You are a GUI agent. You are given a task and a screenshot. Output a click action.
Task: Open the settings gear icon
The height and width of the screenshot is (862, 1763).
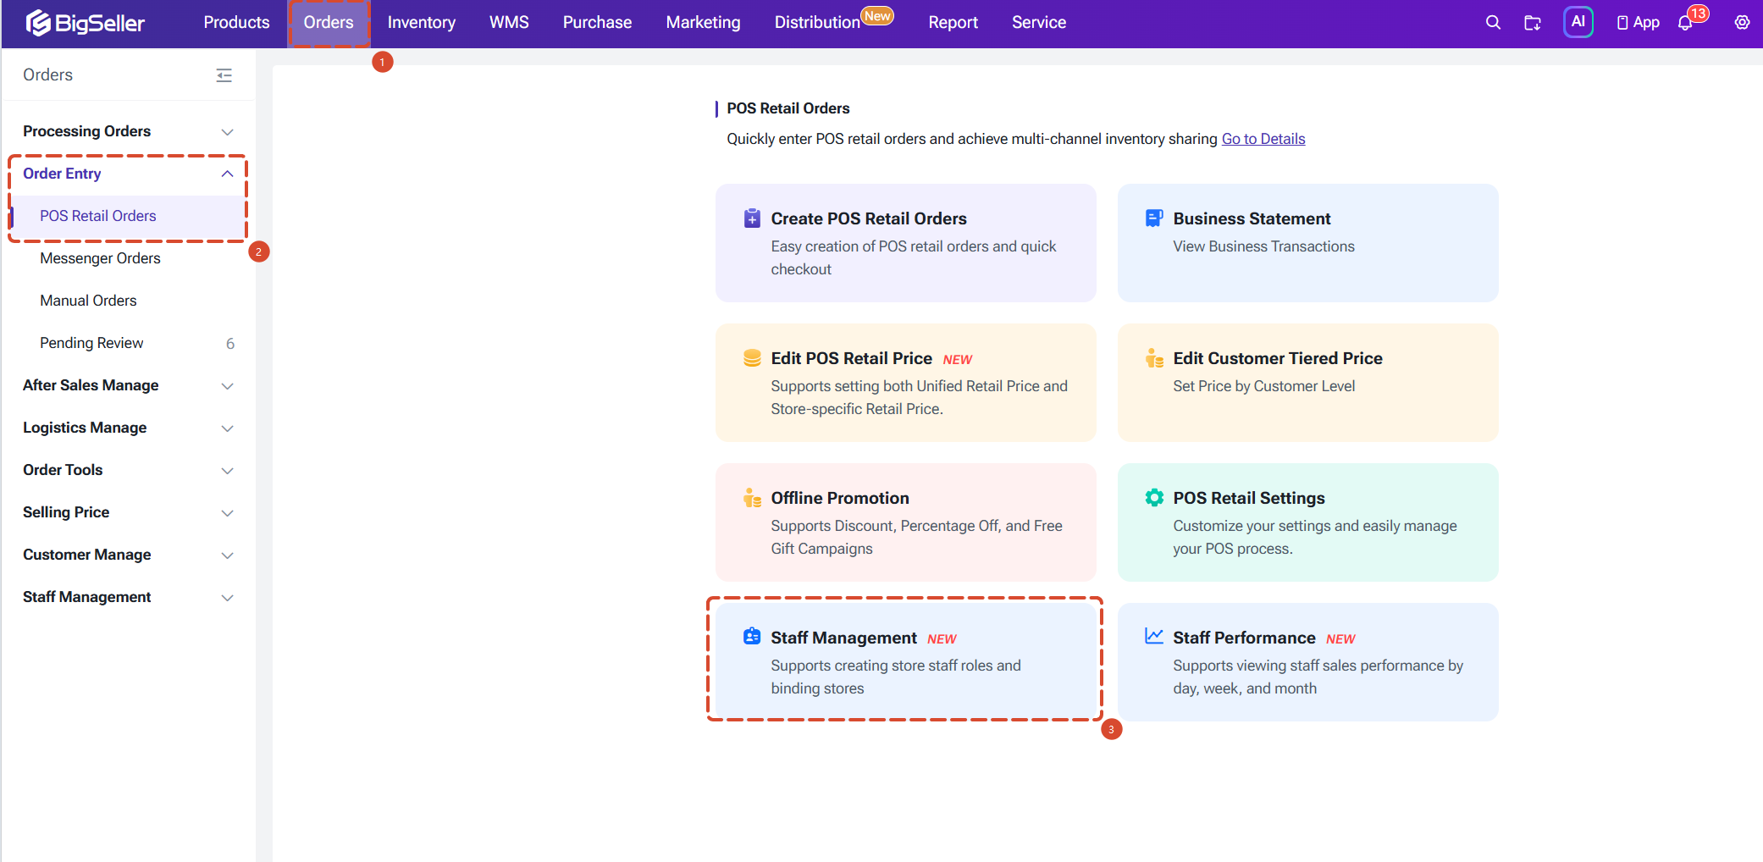coord(1742,23)
